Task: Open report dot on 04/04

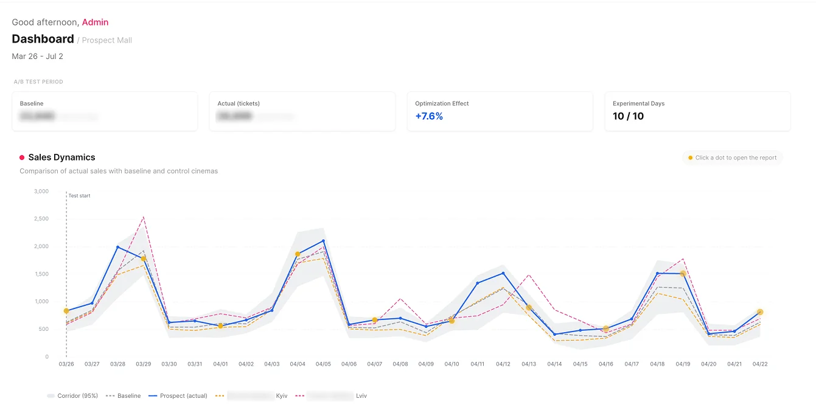Action: [x=298, y=254]
